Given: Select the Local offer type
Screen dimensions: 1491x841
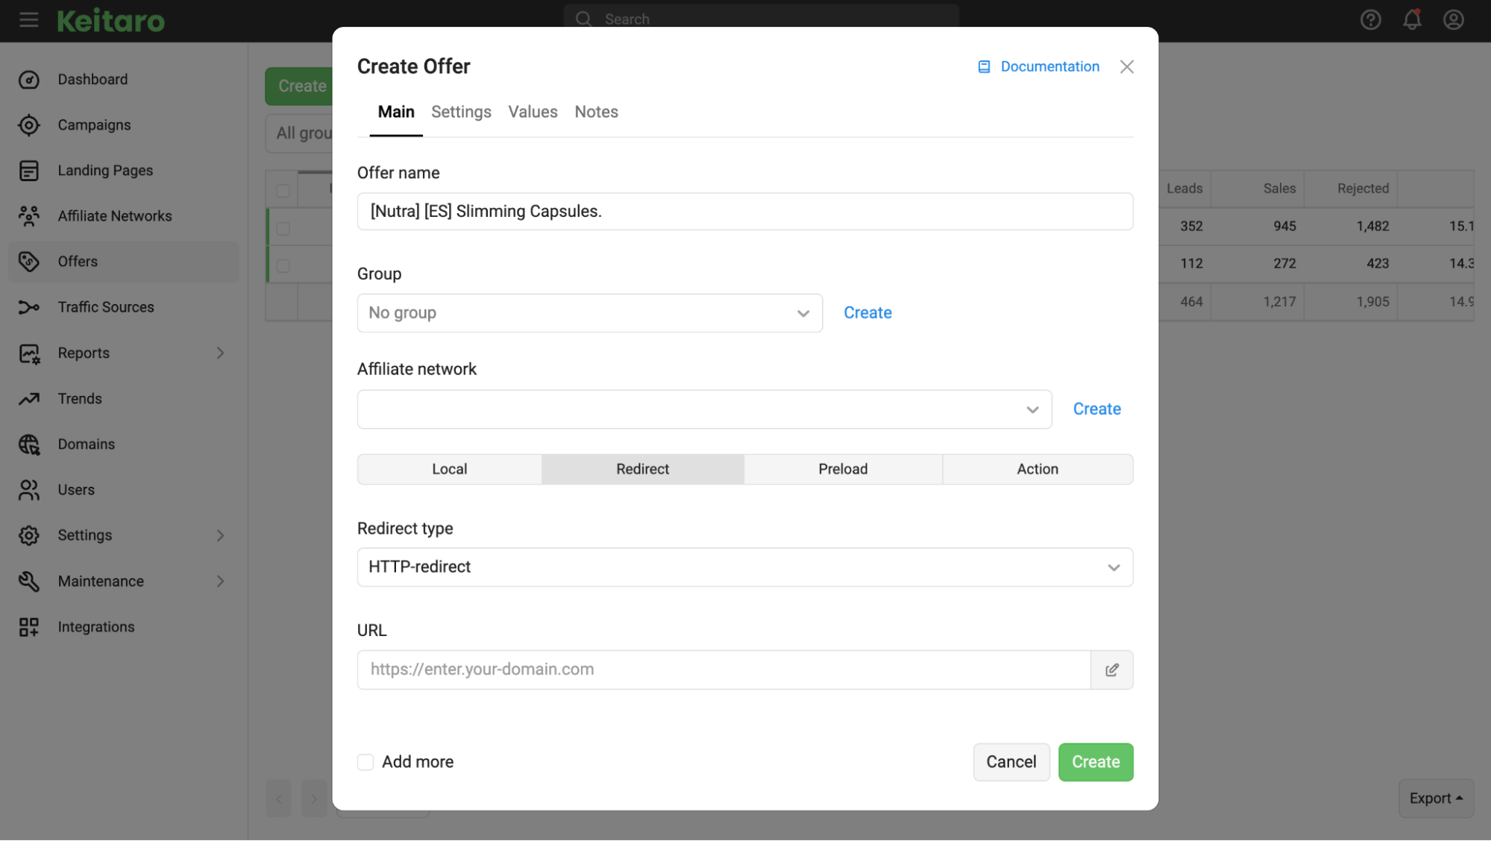Looking at the screenshot, I should [450, 469].
